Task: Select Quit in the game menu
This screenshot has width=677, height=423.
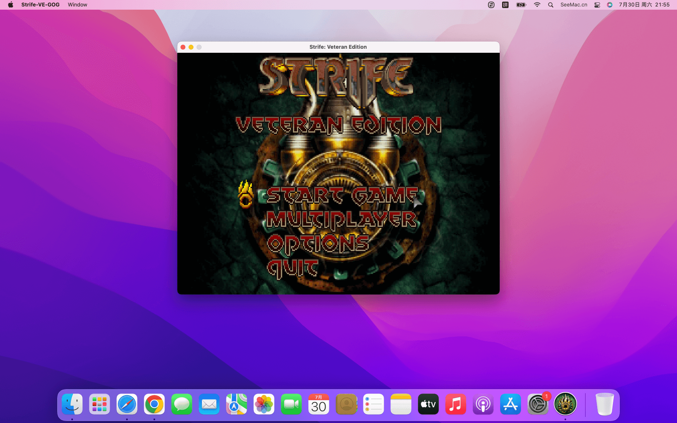Action: click(x=293, y=268)
